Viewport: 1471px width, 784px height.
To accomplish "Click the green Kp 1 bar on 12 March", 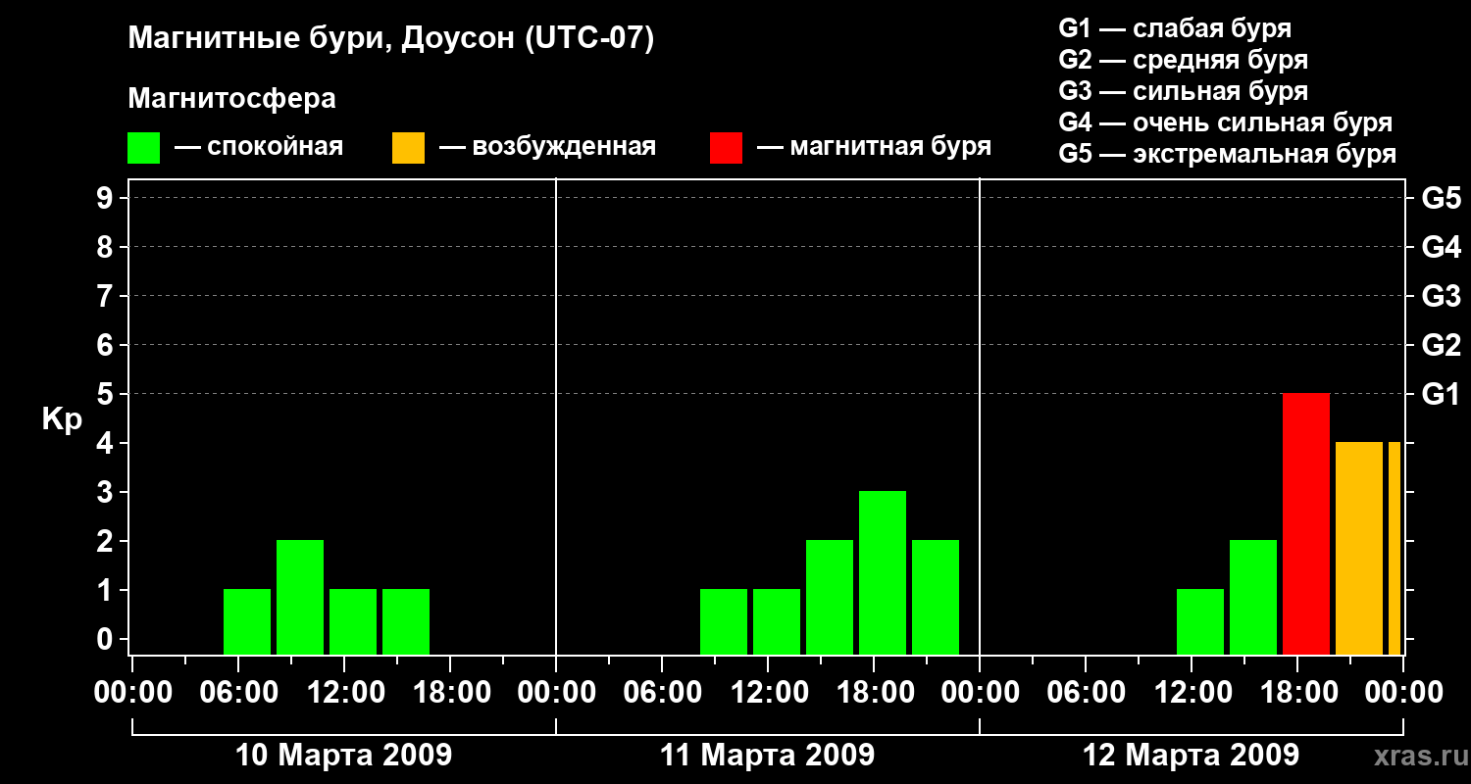I will [x=1200, y=622].
